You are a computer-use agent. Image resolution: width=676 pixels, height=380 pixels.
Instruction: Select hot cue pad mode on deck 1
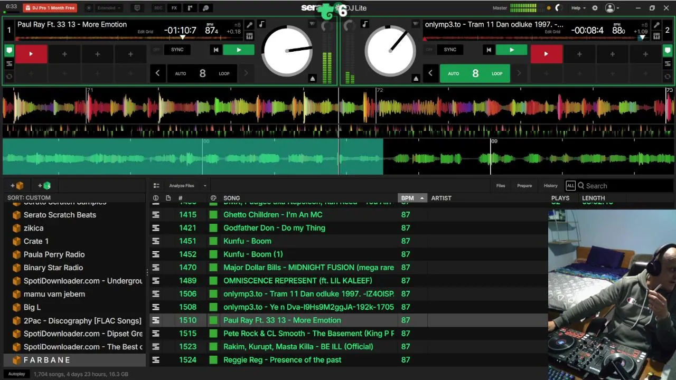pos(9,51)
